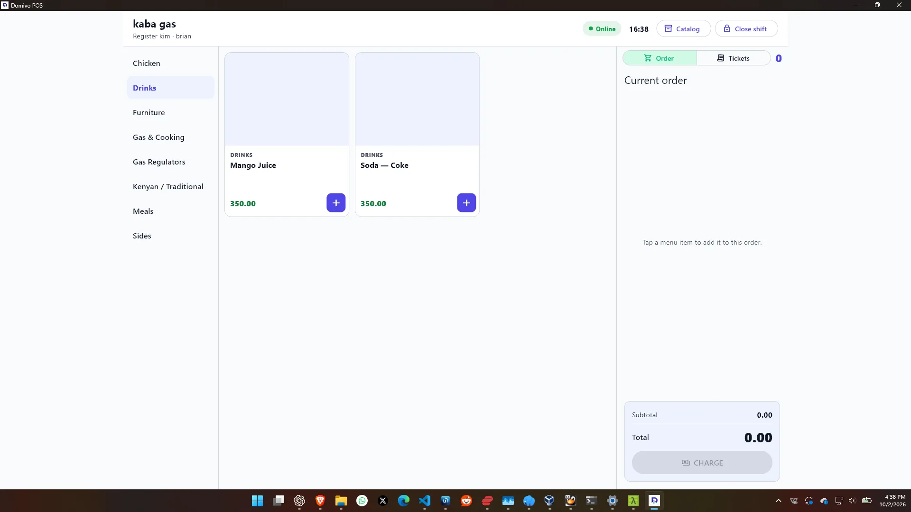Choose the Kenyan / Traditional category

171,186
